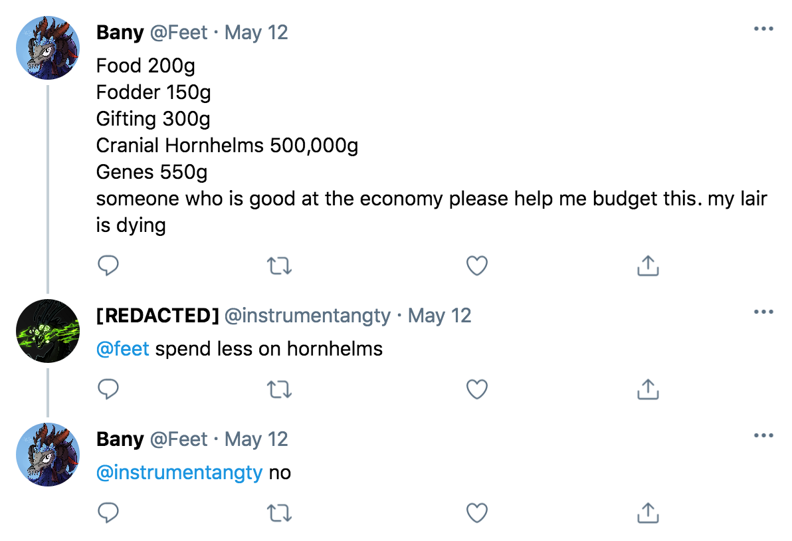Like the 'spend less on hornhelms' reply
Viewport: 792px width, 541px height.
[477, 389]
